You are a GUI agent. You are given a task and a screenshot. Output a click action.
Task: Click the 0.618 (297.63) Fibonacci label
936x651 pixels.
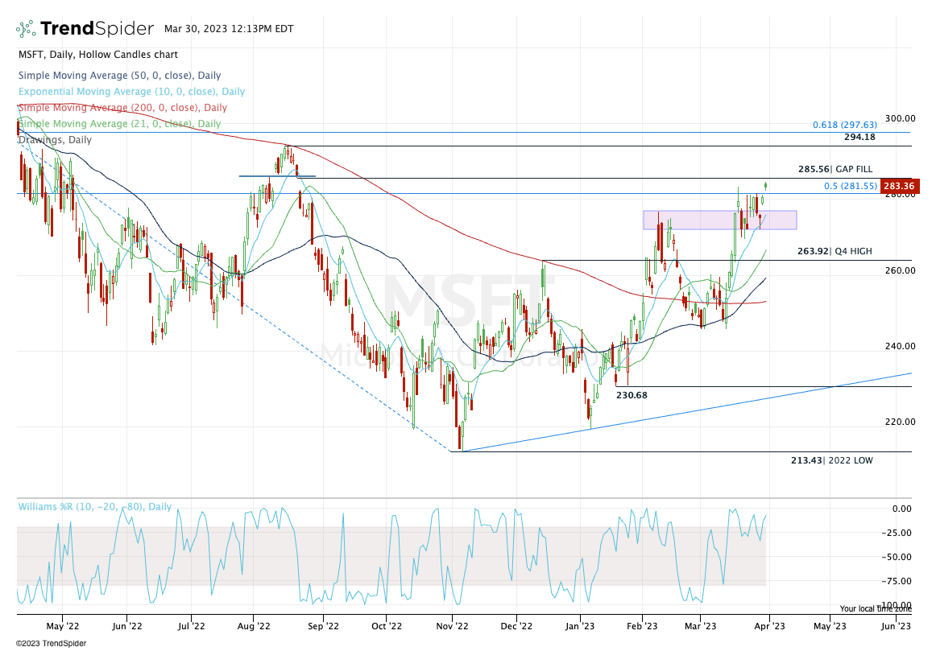[x=845, y=125]
